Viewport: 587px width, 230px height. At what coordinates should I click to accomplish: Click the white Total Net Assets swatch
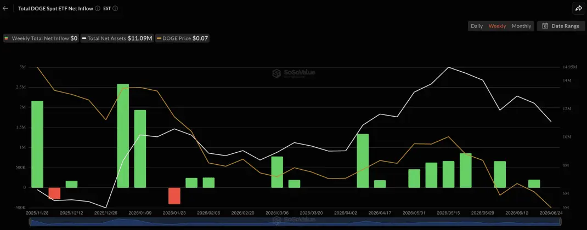[84, 38]
